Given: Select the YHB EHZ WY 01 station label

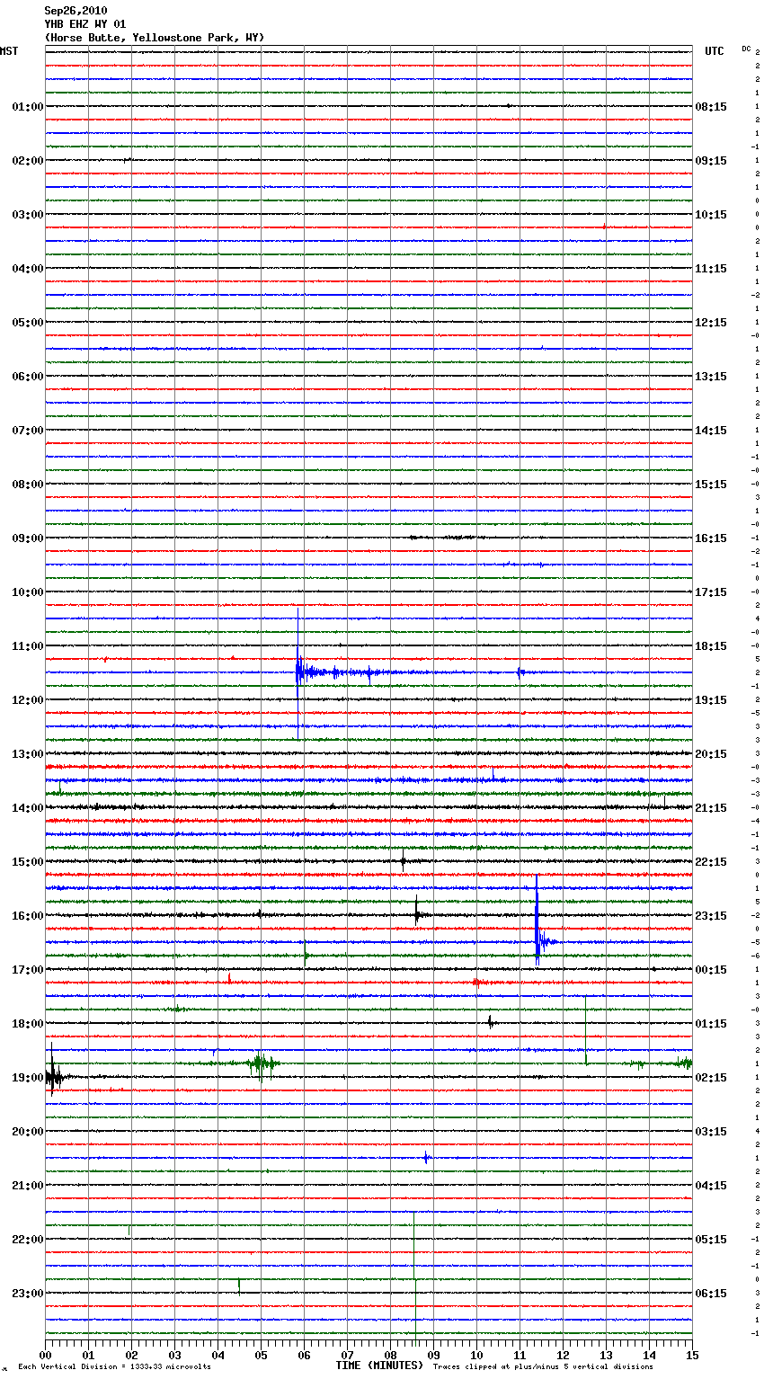Looking at the screenshot, I should point(85,24).
